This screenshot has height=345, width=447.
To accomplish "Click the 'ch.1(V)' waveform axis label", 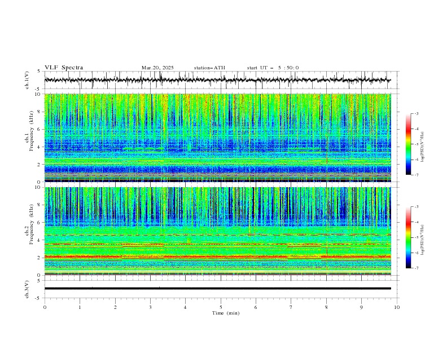I will (x=27, y=80).
